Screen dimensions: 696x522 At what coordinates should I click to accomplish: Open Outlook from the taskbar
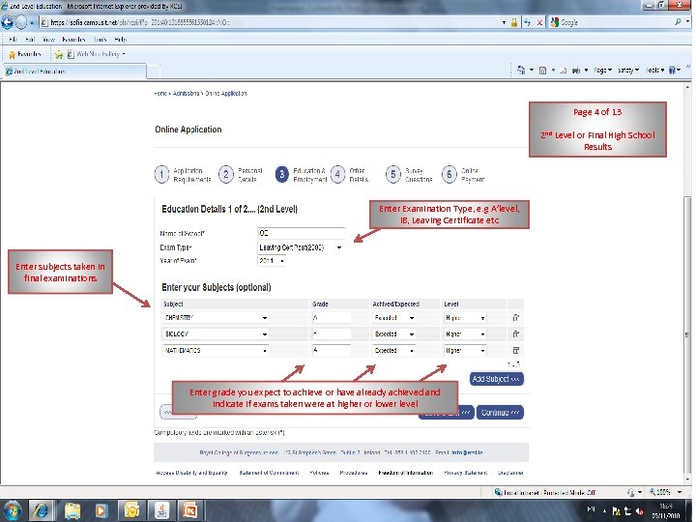pos(131,510)
